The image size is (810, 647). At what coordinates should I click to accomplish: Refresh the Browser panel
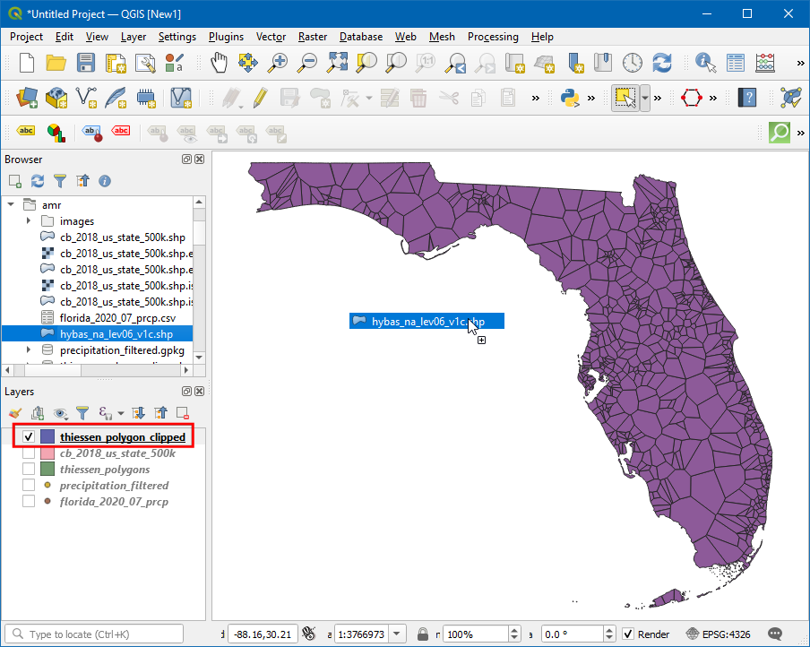pos(38,181)
